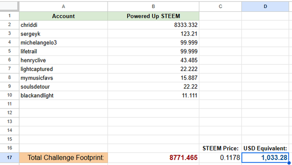Screen dimensions: 292x165
Task: Click the select-all corner box
Action: (x=9, y=6)
